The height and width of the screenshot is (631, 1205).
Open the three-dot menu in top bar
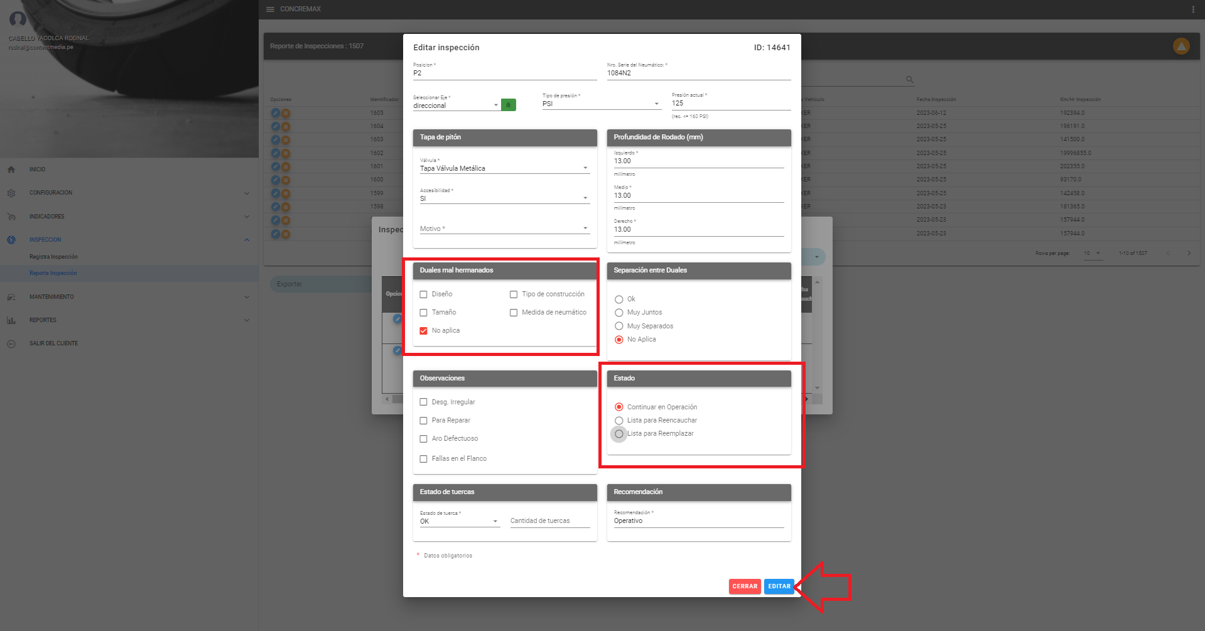pyautogui.click(x=1192, y=9)
